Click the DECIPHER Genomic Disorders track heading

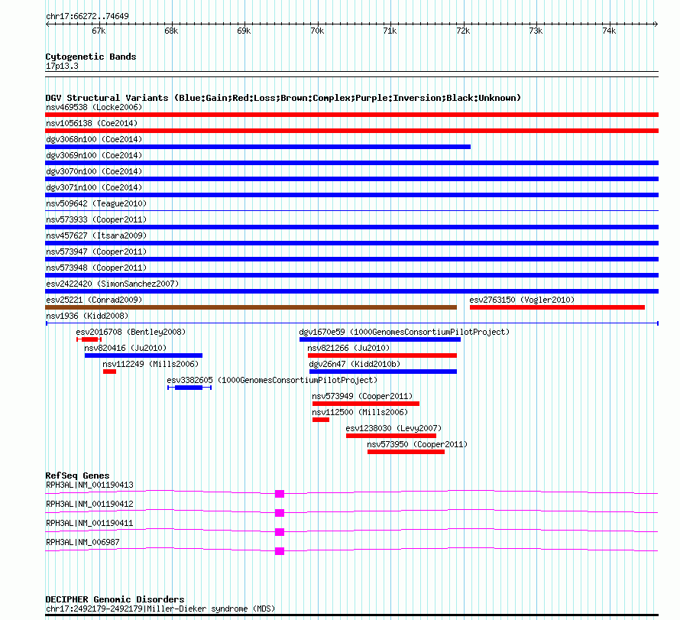(115, 599)
